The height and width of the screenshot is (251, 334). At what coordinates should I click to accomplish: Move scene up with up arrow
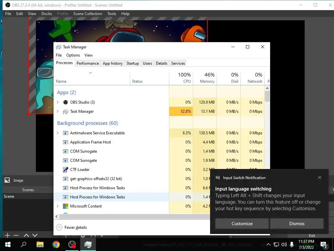click(26, 235)
